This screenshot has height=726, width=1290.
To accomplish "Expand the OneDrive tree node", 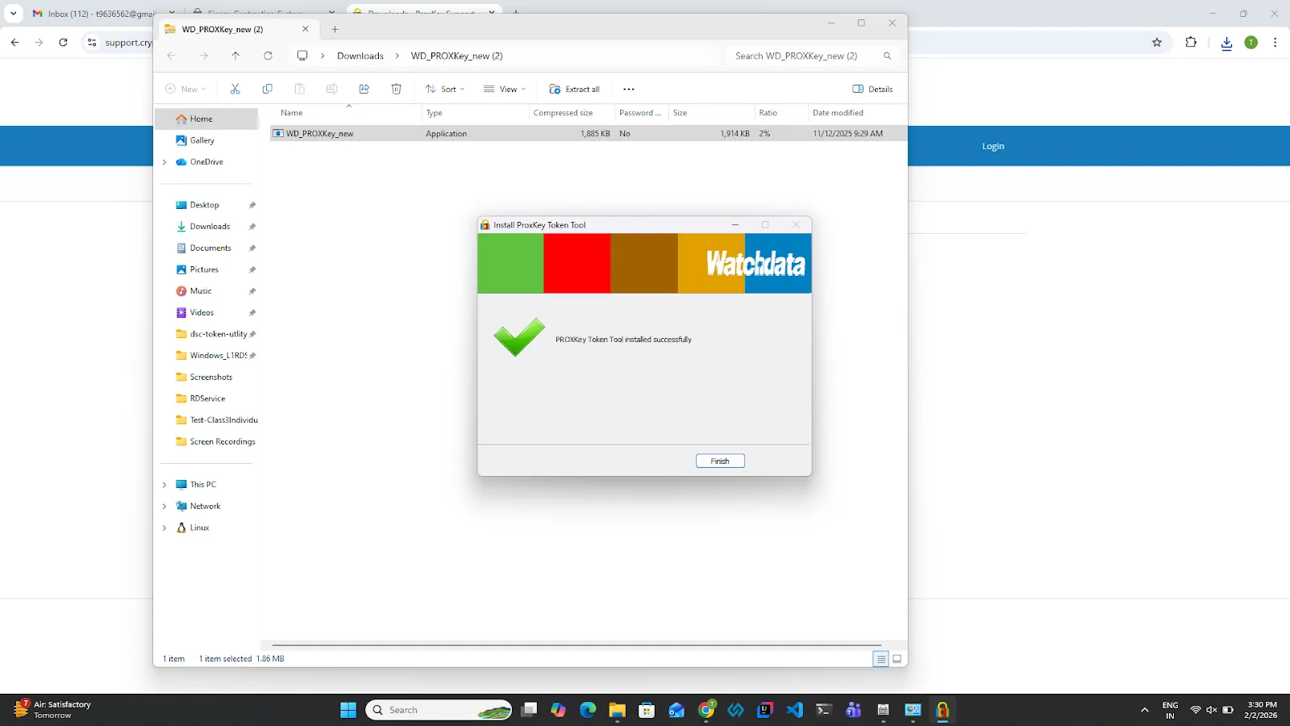I will pos(164,162).
